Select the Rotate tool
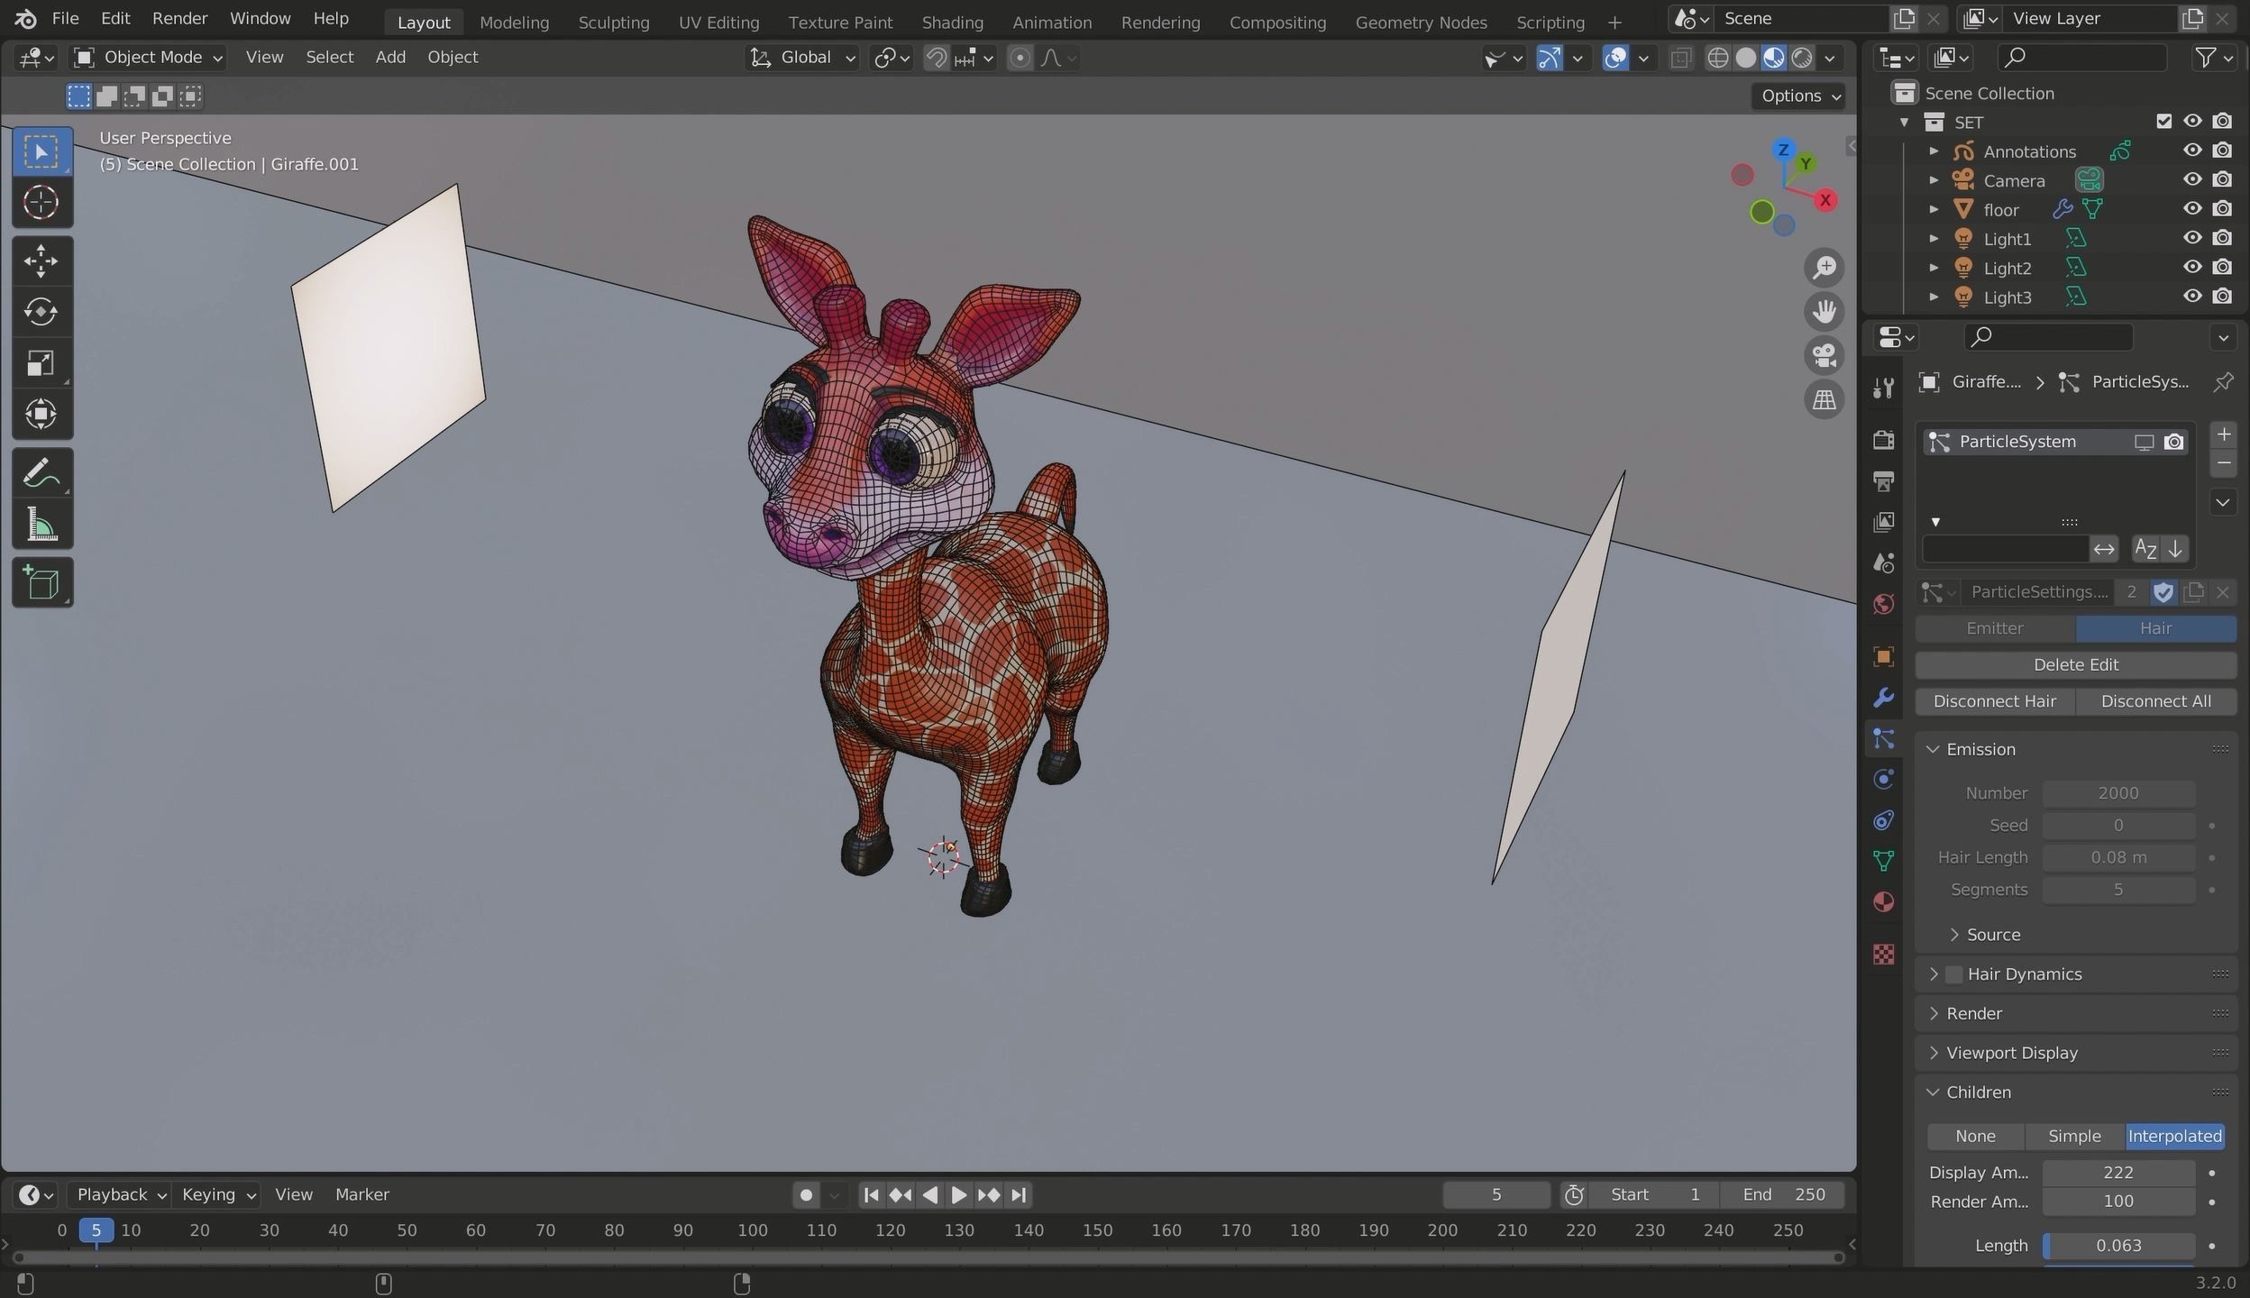The width and height of the screenshot is (2250, 1298). point(41,312)
